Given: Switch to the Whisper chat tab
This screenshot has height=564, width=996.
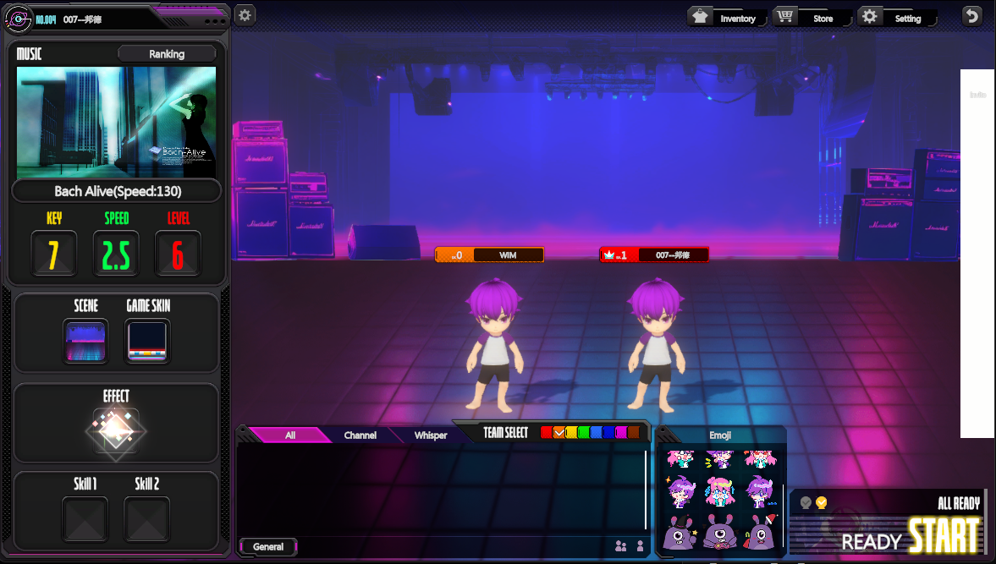Looking at the screenshot, I should pyautogui.click(x=430, y=435).
